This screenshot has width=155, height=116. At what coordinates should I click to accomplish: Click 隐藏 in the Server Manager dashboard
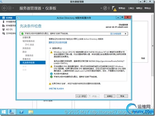click(x=143, y=58)
